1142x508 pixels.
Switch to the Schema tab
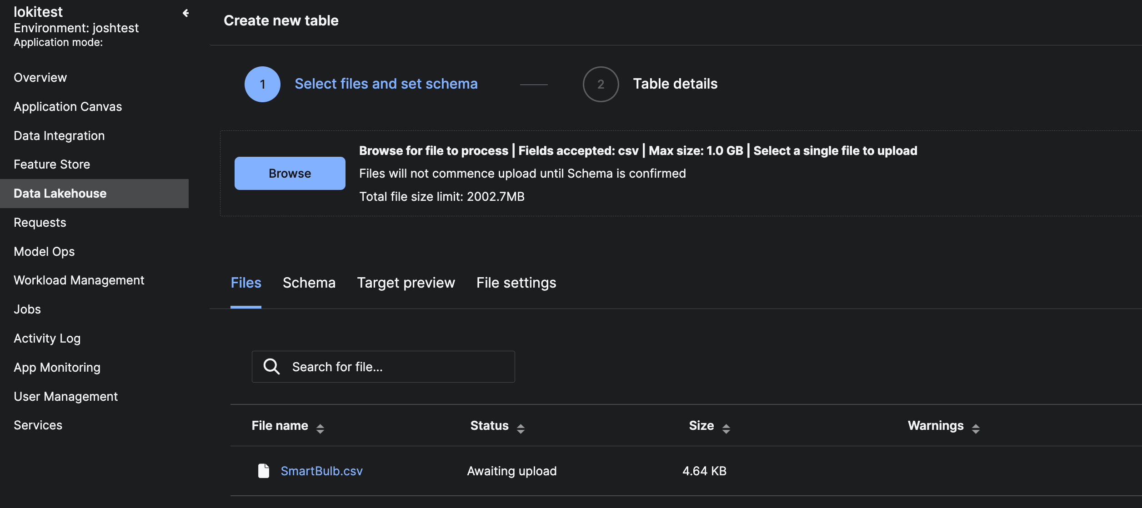[x=309, y=283]
